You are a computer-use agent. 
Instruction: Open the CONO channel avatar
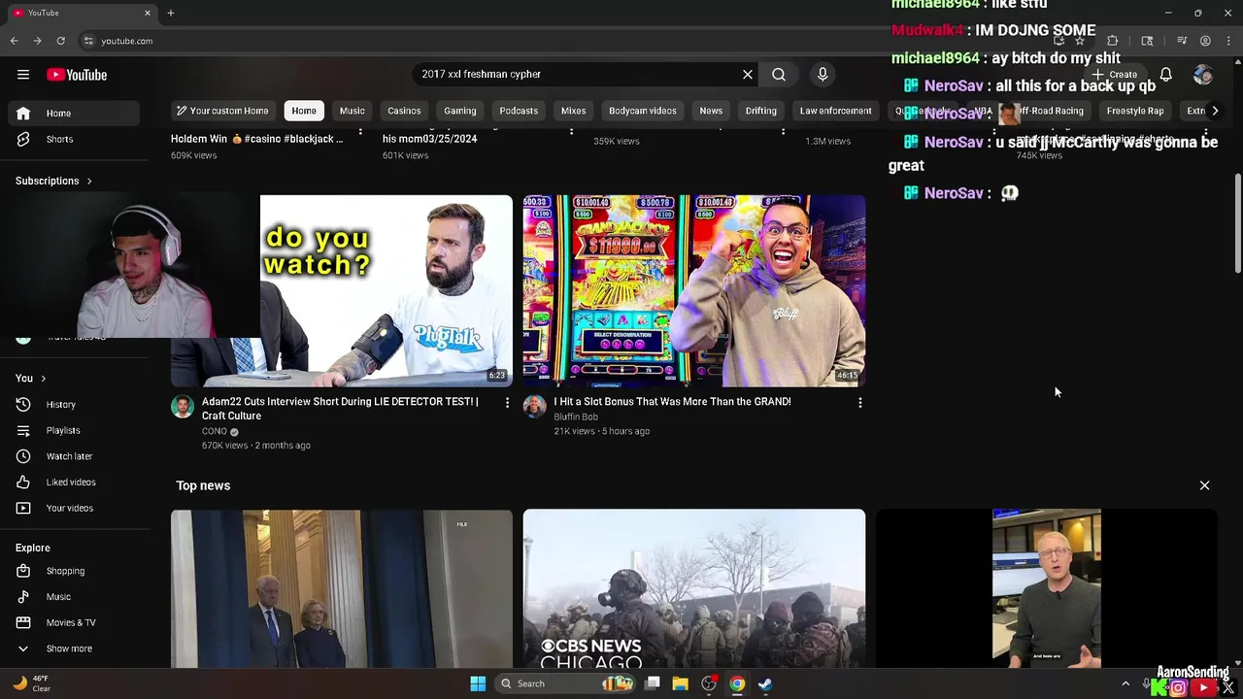pos(183,407)
